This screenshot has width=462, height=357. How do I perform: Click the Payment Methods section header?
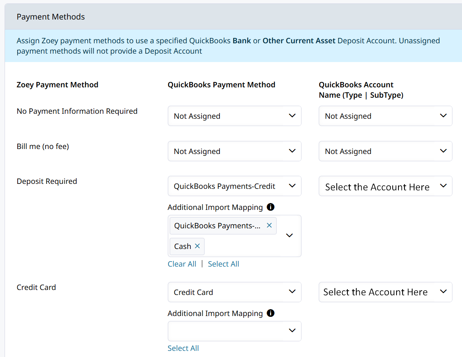tap(233, 17)
